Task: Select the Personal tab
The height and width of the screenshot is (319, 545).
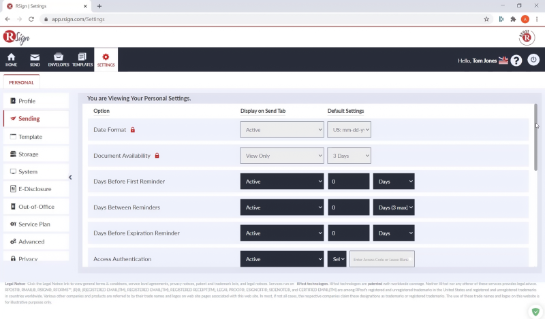Action: [x=22, y=82]
